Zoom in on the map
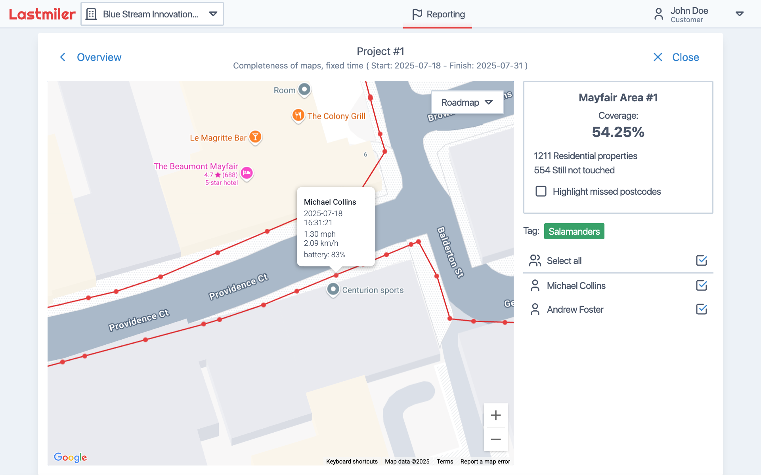761x475 pixels. 495,415
